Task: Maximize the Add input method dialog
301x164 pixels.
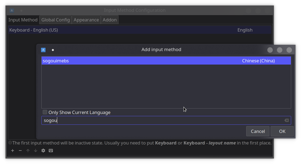Action: coord(279,50)
